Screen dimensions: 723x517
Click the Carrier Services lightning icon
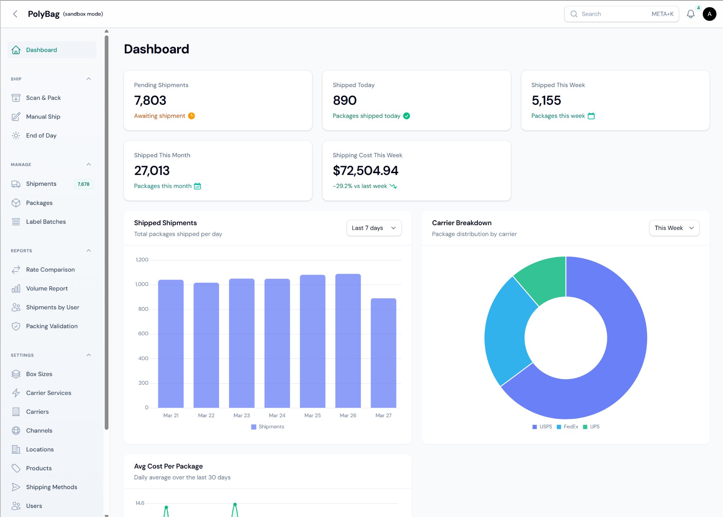(x=16, y=393)
